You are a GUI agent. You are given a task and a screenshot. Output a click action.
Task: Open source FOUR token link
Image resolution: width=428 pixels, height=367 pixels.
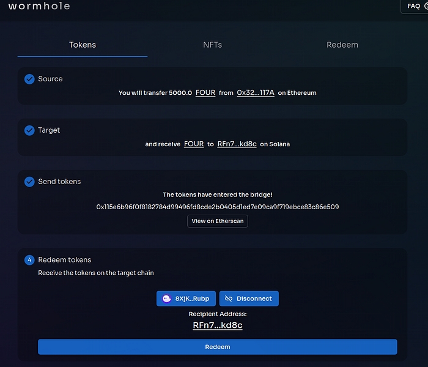[x=205, y=93]
